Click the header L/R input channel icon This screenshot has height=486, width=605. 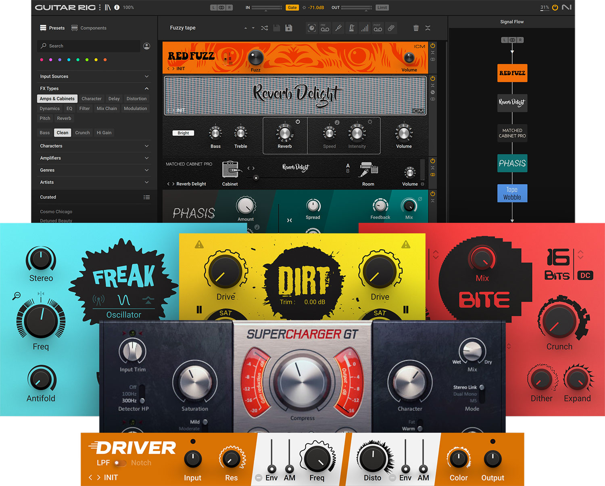(221, 7)
